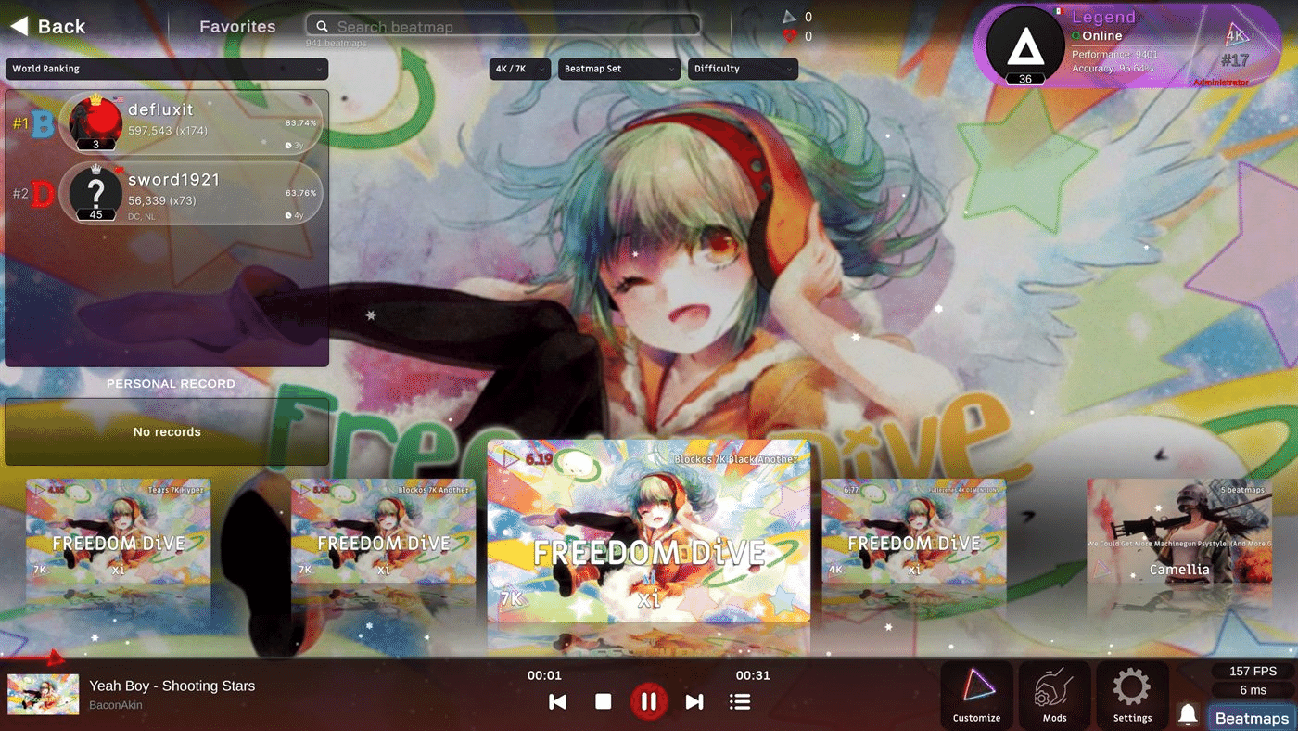Select the 4K DIMENSIONS Freedom Dive card
The image size is (1298, 731).
914,530
